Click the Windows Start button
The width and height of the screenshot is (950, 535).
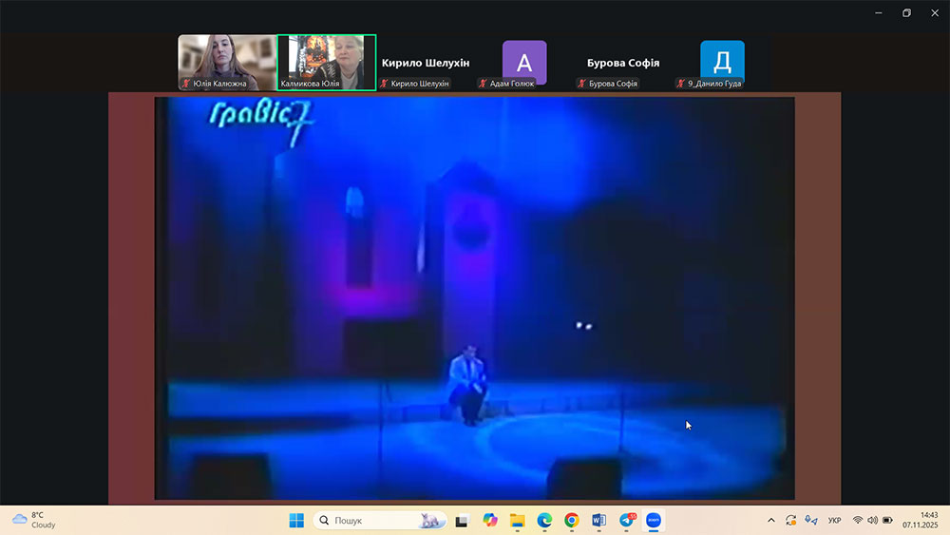click(296, 521)
